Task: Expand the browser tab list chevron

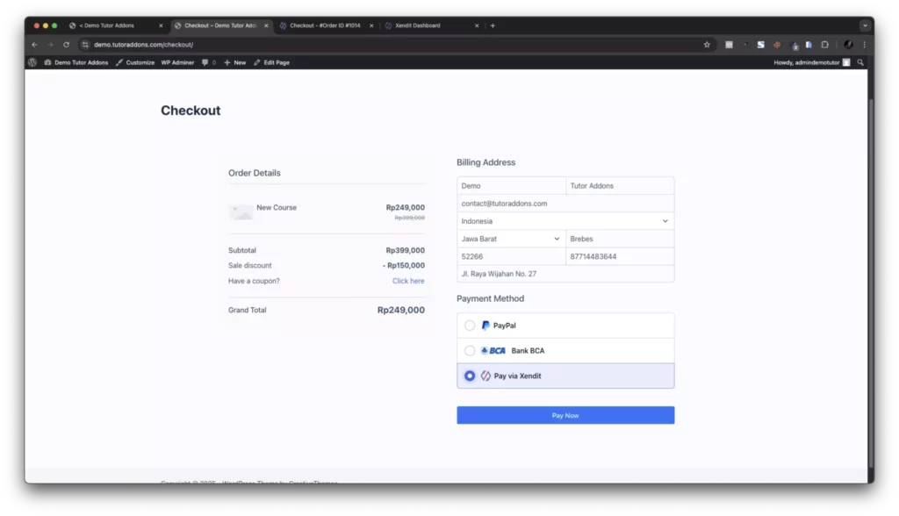Action: [x=865, y=25]
